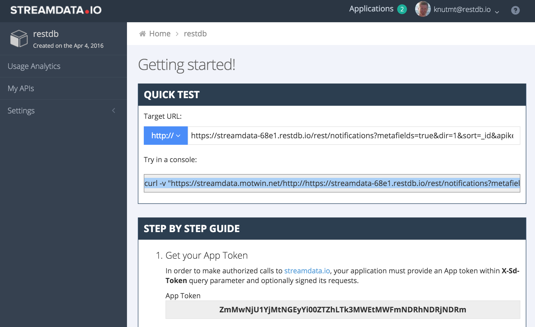The height and width of the screenshot is (327, 535).
Task: Click the STEP BY STEP GUIDE header
Action: click(x=332, y=229)
